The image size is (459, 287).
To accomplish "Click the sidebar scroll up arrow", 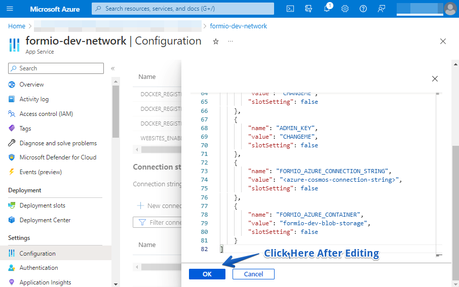I will tap(116, 81).
